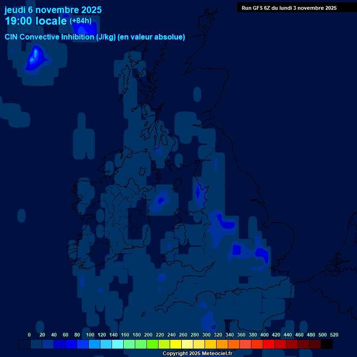Click the legend value label 300
Viewport: 357px width, 357px height.
pos(206,335)
